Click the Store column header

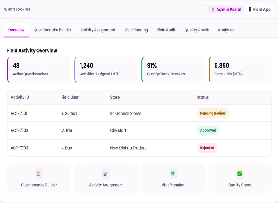115,97
